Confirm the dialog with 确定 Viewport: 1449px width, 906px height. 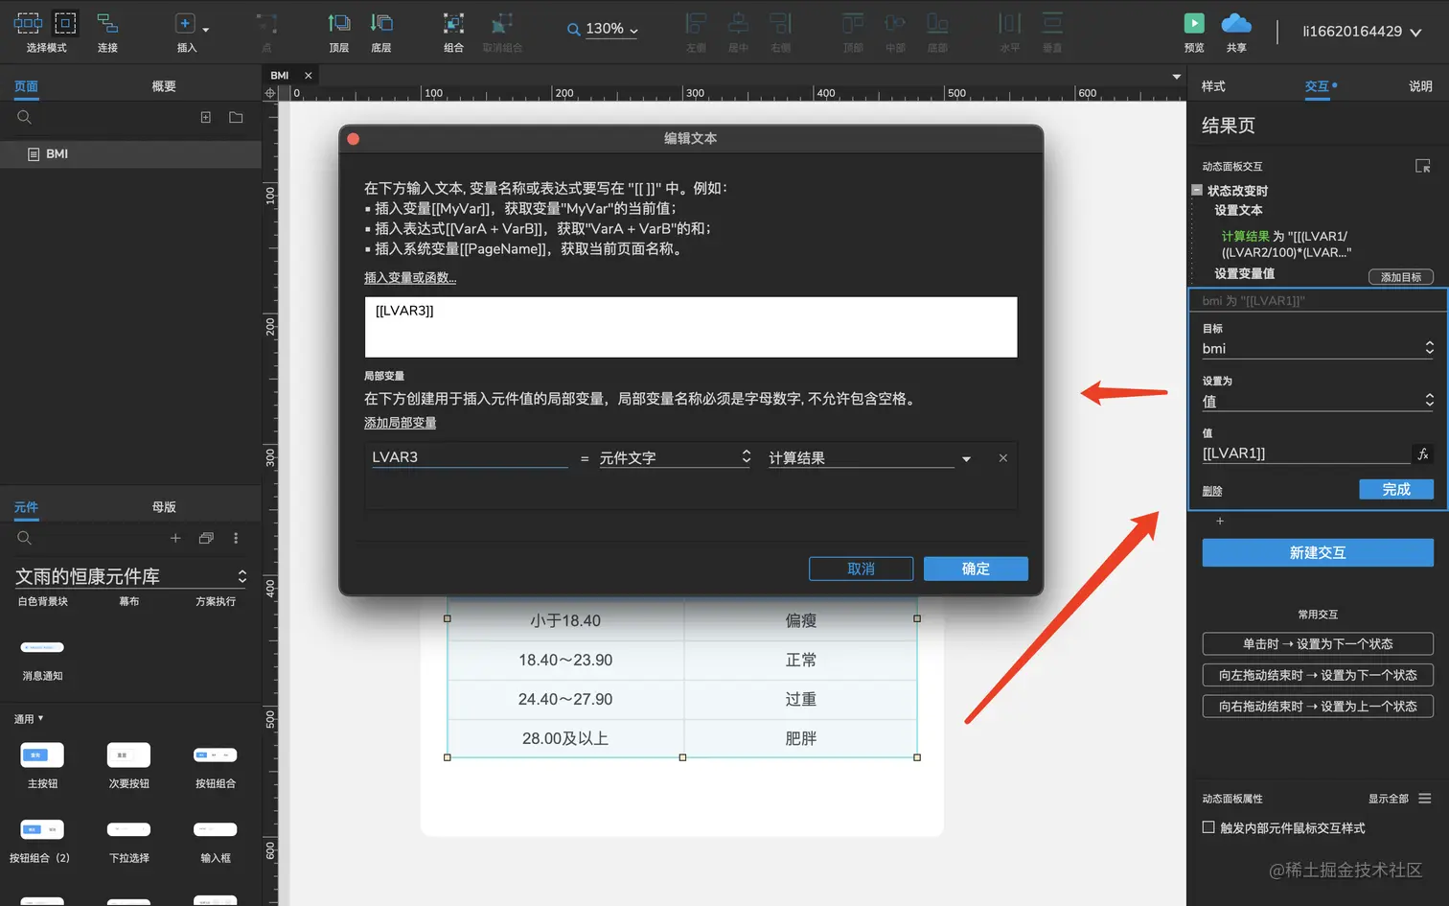coord(976,569)
